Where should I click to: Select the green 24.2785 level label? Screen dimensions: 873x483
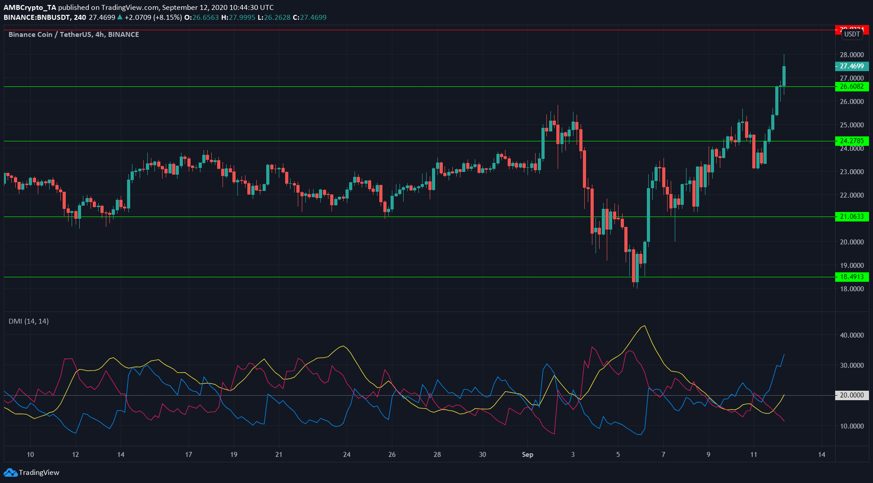[x=852, y=141]
